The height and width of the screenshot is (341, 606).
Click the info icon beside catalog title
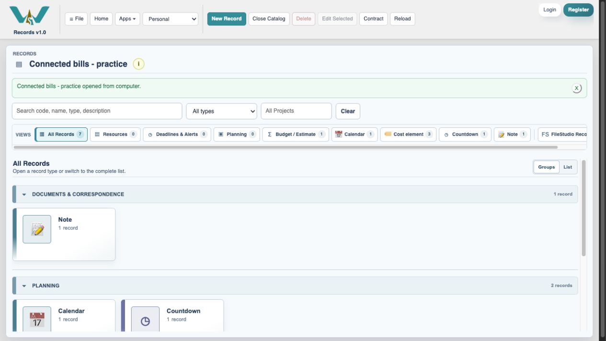click(138, 64)
